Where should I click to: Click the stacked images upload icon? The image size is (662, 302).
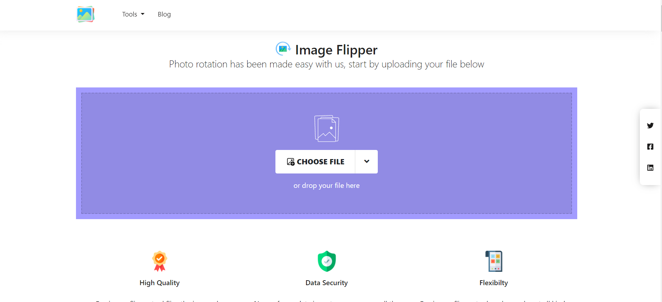pos(326,129)
